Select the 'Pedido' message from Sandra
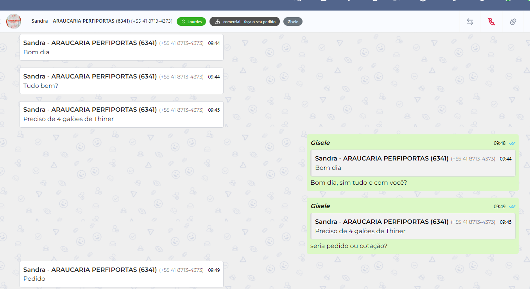This screenshot has width=530, height=289. pos(121,274)
